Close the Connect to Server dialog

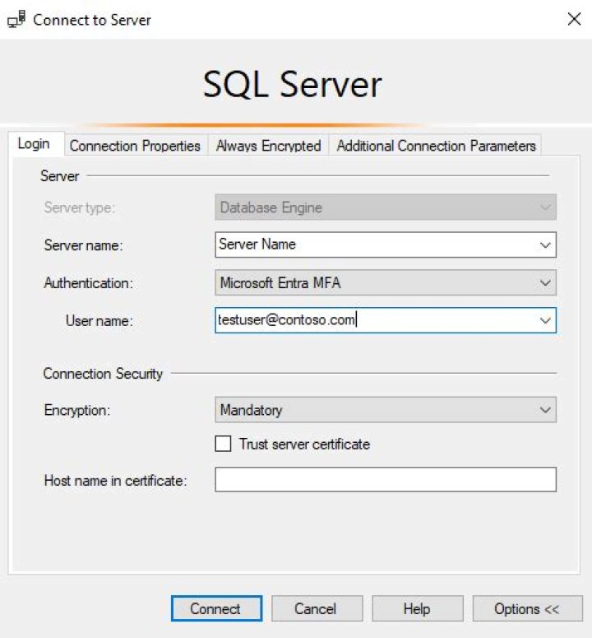click(574, 20)
